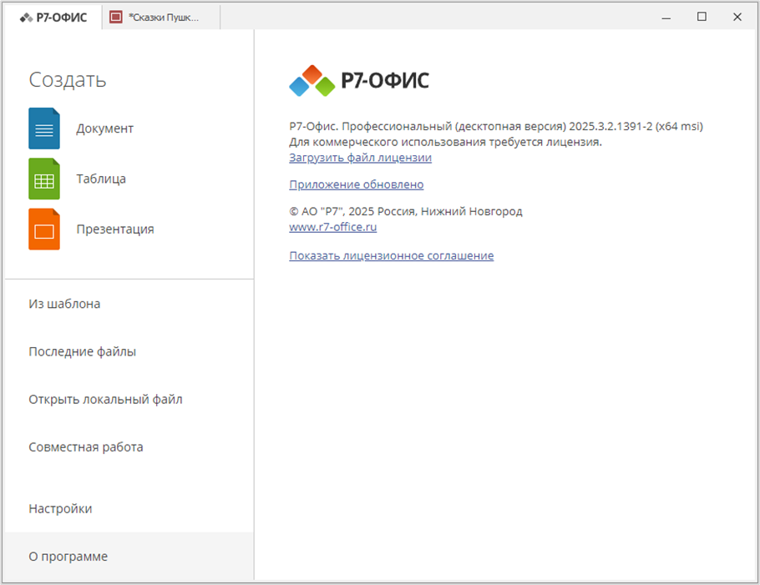Switch to the *Сказки Пушк... tab
The image size is (760, 585).
(161, 18)
